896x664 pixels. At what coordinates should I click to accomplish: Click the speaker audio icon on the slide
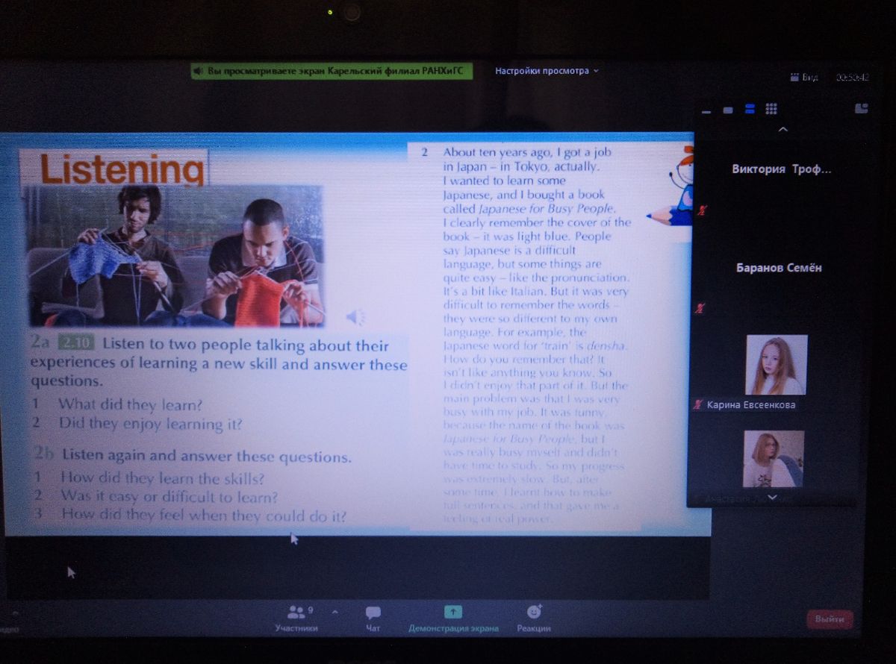[355, 317]
